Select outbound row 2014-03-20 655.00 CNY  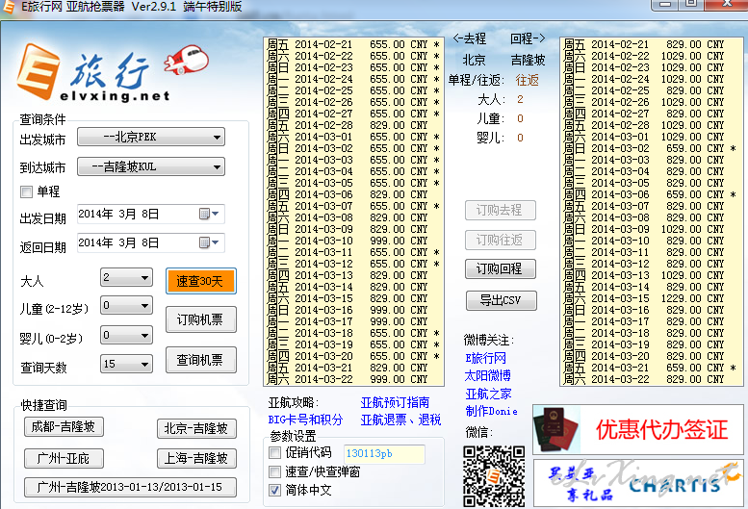pyautogui.click(x=353, y=356)
